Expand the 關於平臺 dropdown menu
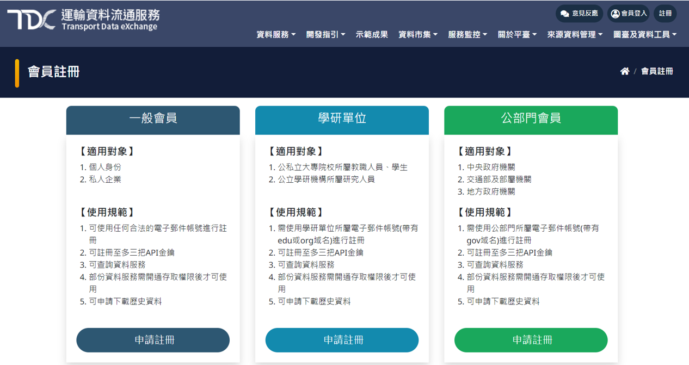 tap(517, 34)
